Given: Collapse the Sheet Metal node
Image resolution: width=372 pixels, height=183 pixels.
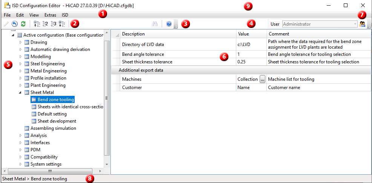Looking at the screenshot, I should coord(20,92).
